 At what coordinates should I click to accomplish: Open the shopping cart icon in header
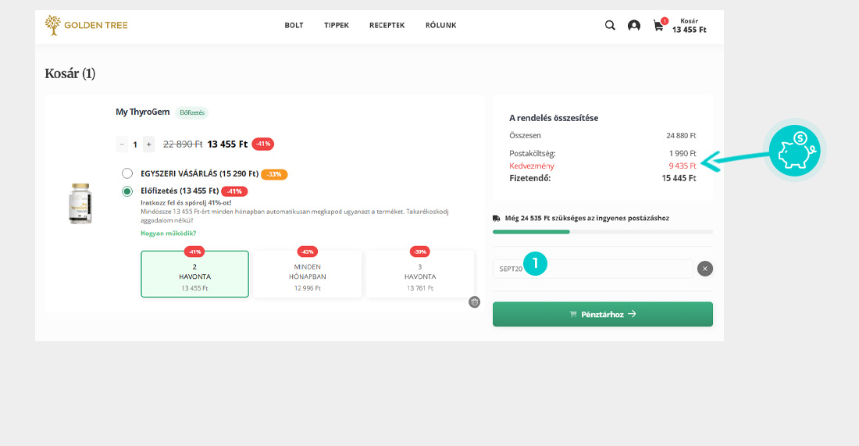(x=659, y=26)
